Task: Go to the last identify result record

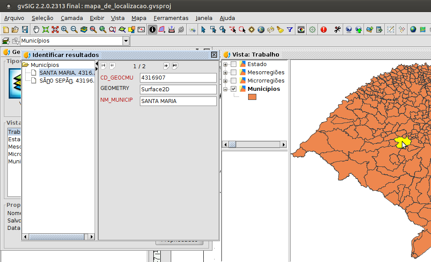Action: (x=175, y=66)
